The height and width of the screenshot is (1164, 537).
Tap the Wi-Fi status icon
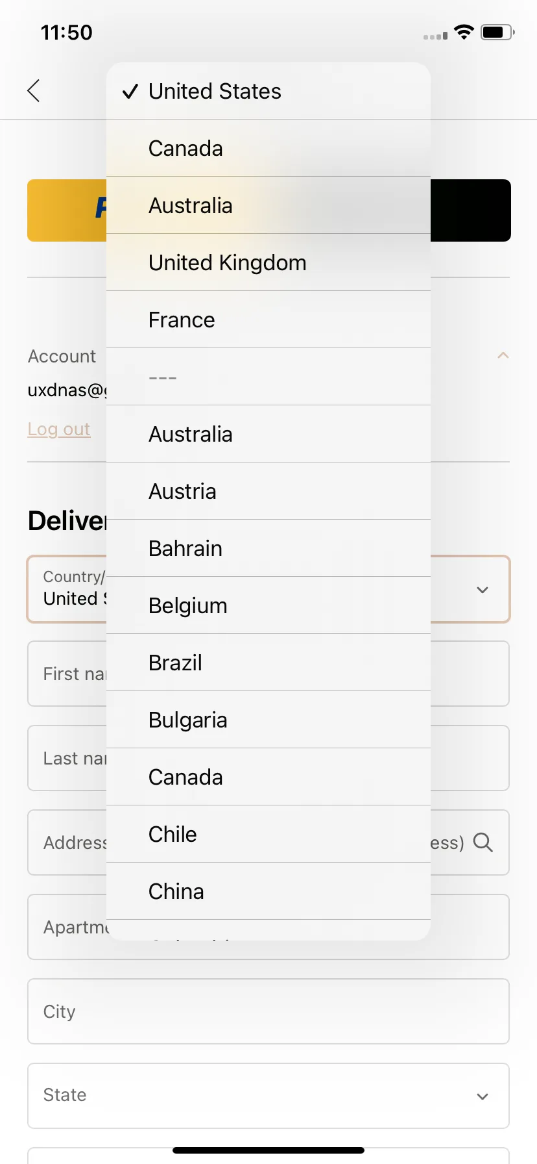(464, 32)
